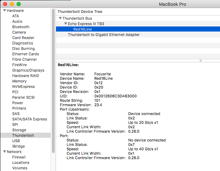The width and height of the screenshot is (220, 171).
Task: Collapse the Hardware section triangle
Action: point(4,11)
